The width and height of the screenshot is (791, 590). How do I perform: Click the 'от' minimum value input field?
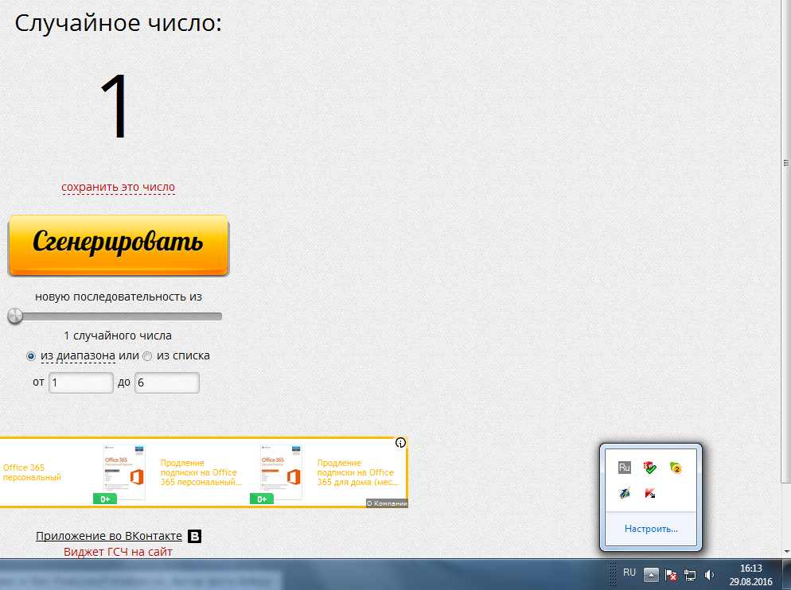81,382
